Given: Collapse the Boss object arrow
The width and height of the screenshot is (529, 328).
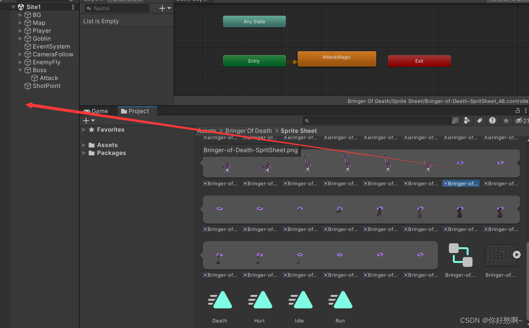Looking at the screenshot, I should tap(21, 70).
